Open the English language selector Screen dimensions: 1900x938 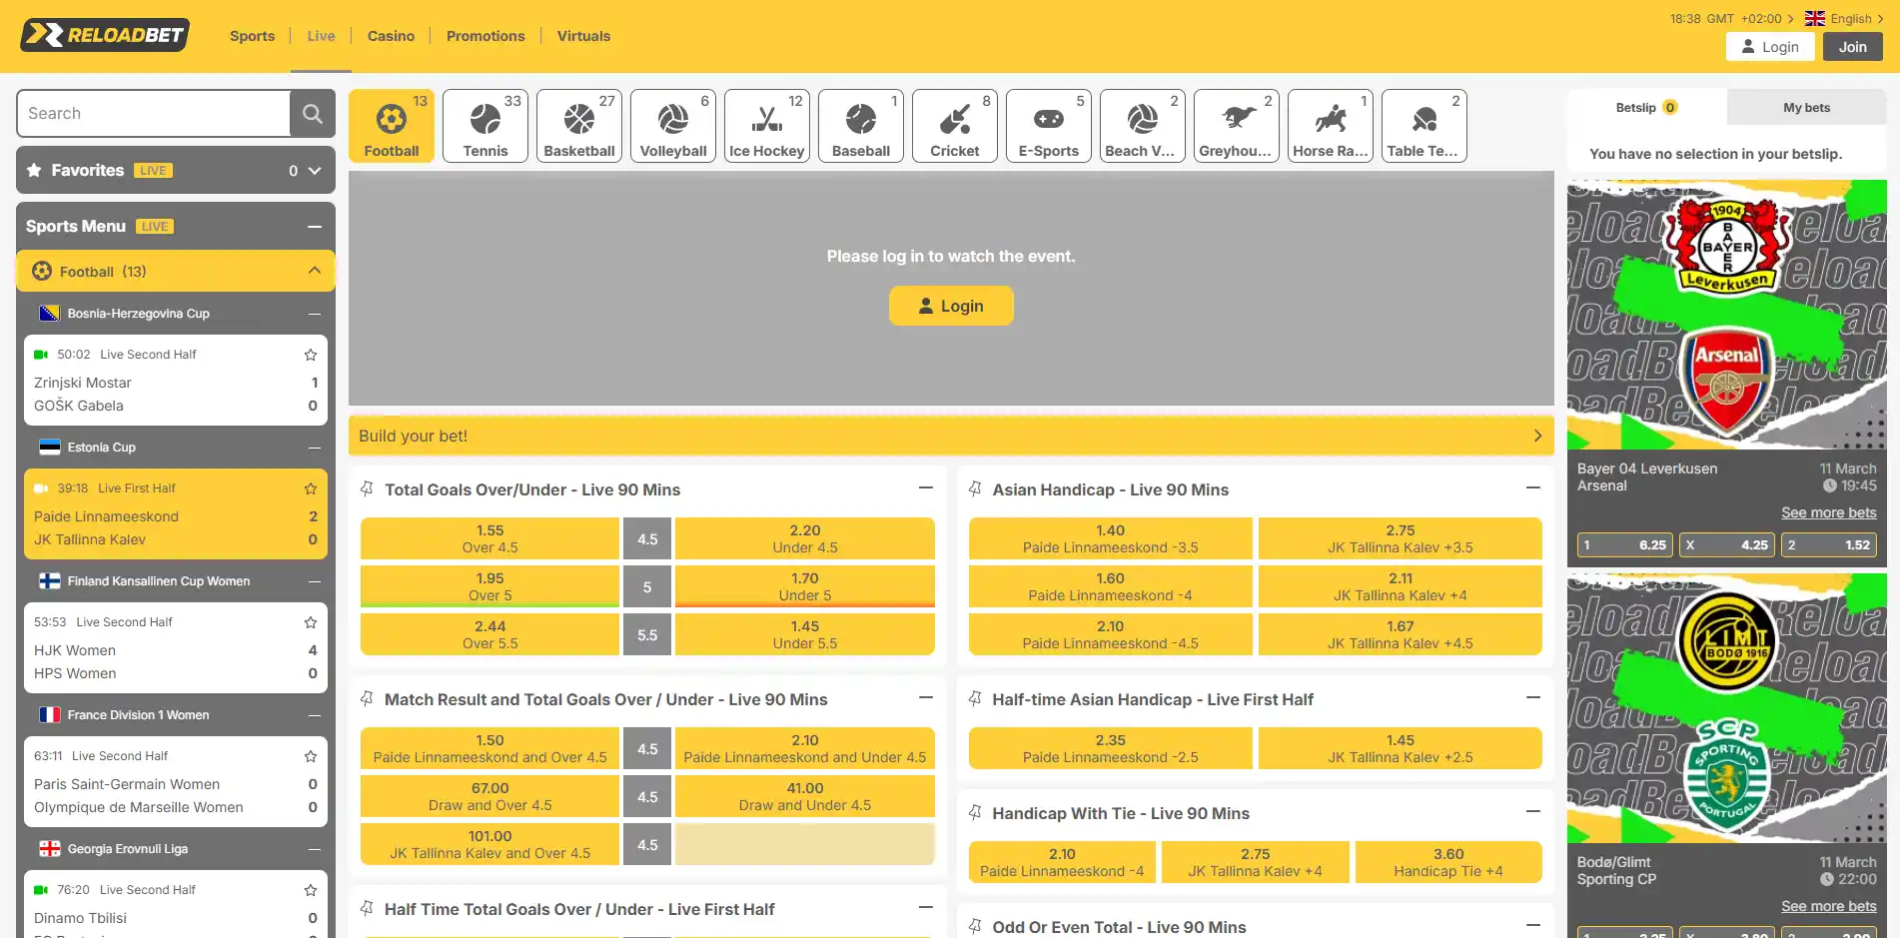[x=1844, y=19]
